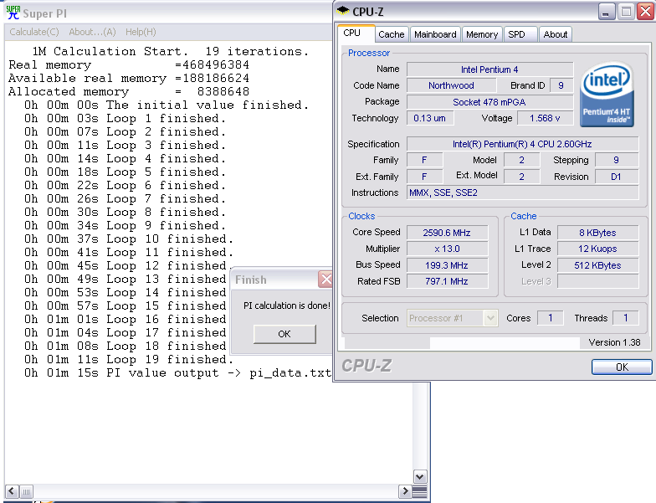Image resolution: width=656 pixels, height=503 pixels.
Task: Click the 'Allocated memory = 8388648' line
Action: pyautogui.click(x=129, y=92)
